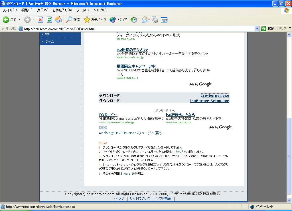
Task: Click the vertical scrollbar thumb
Action: coord(289,157)
